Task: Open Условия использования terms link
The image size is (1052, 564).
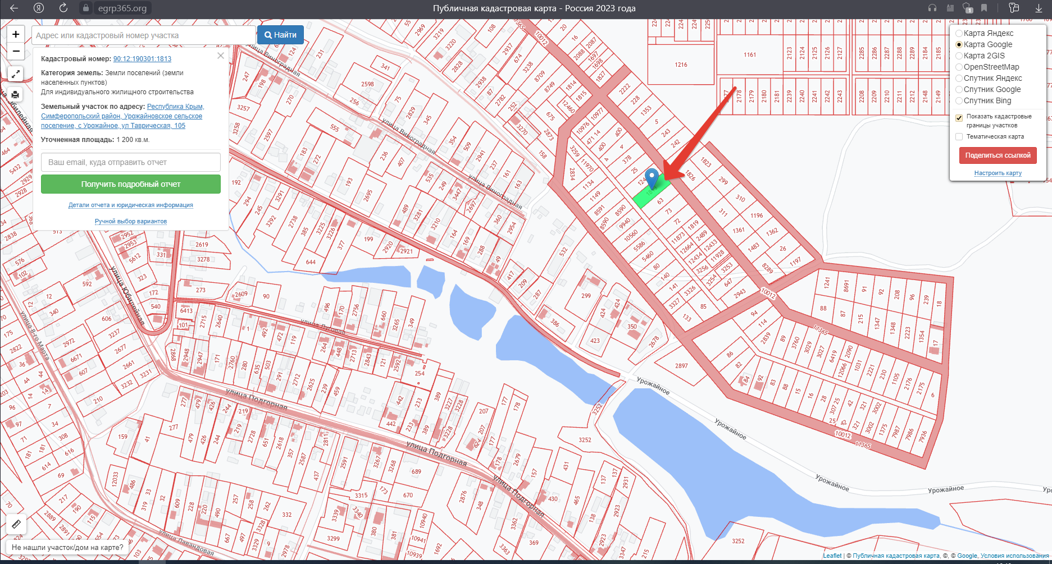Action: tap(1015, 556)
